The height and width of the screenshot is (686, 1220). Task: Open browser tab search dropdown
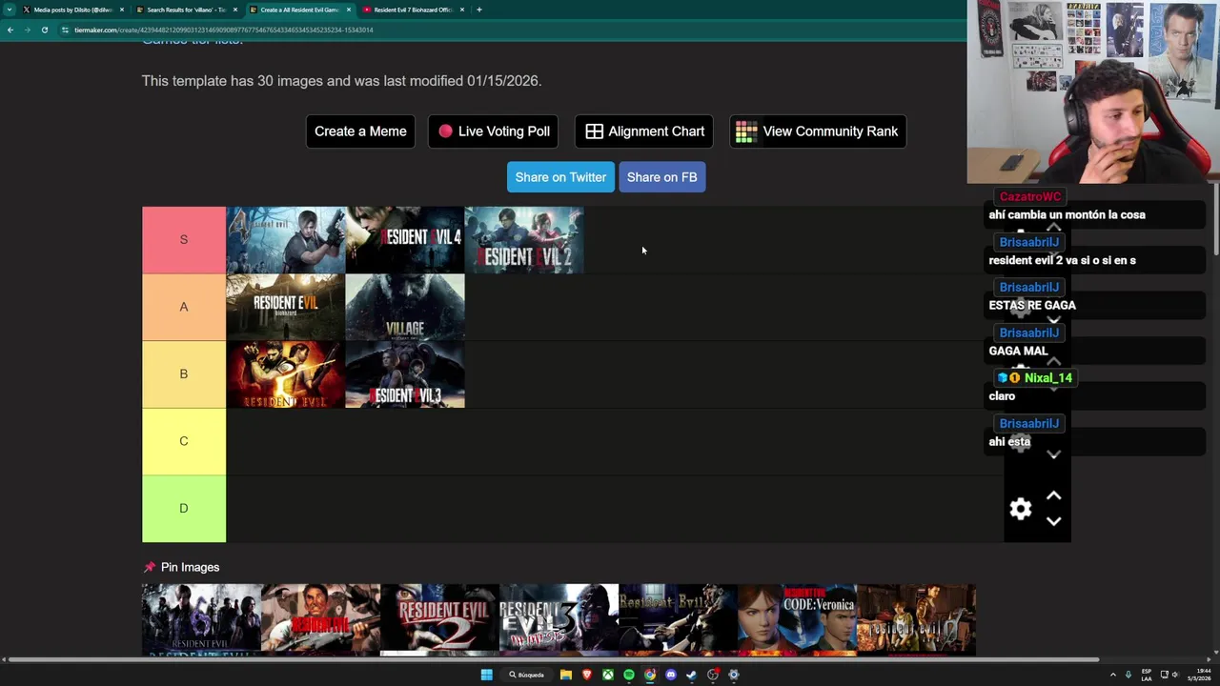tap(10, 10)
